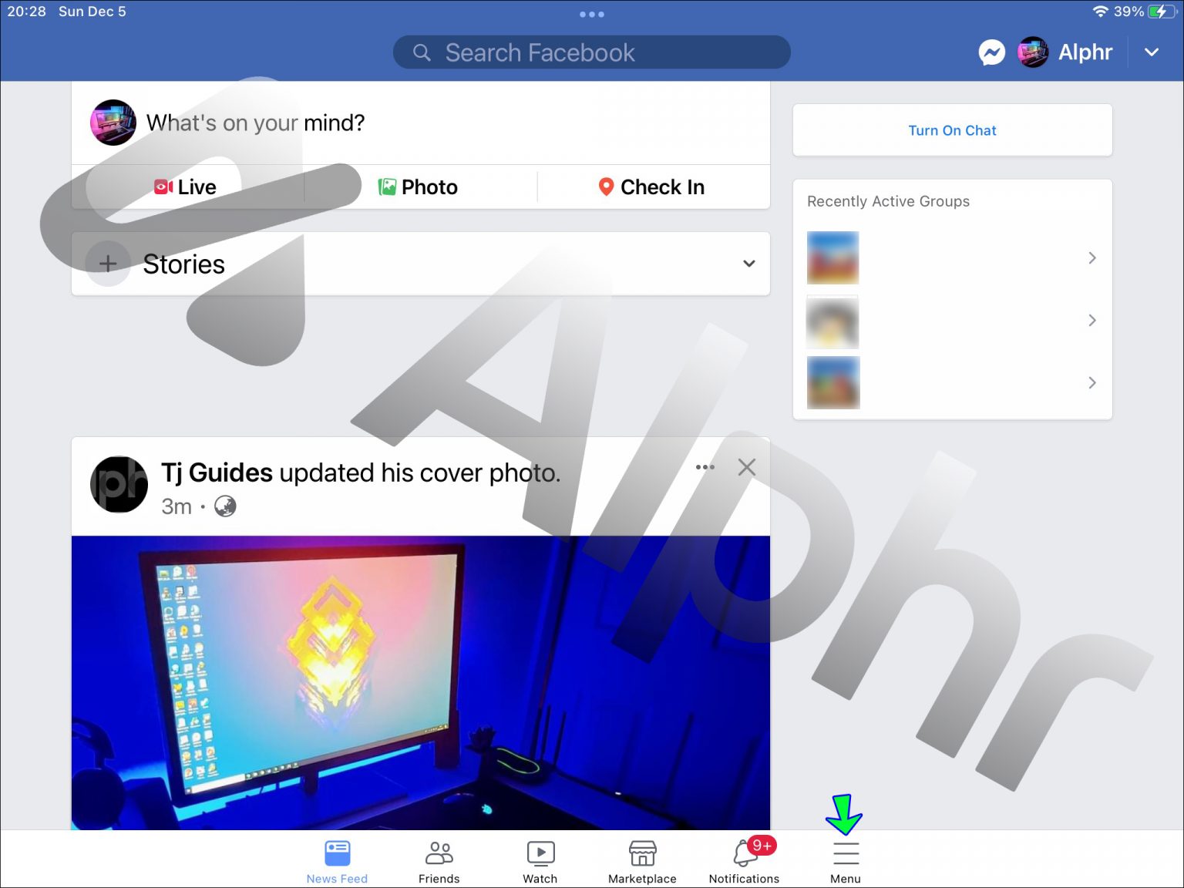Screen dimensions: 1184x888
Task: Switch to Marketplace tab
Action: click(642, 862)
